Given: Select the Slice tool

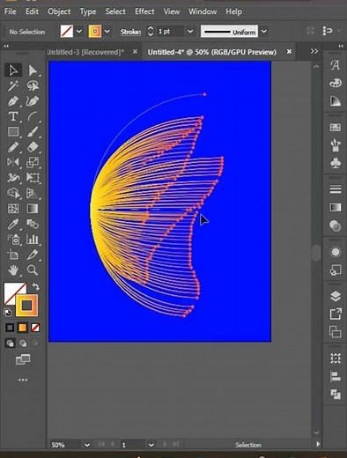Looking at the screenshot, I should coord(33,255).
